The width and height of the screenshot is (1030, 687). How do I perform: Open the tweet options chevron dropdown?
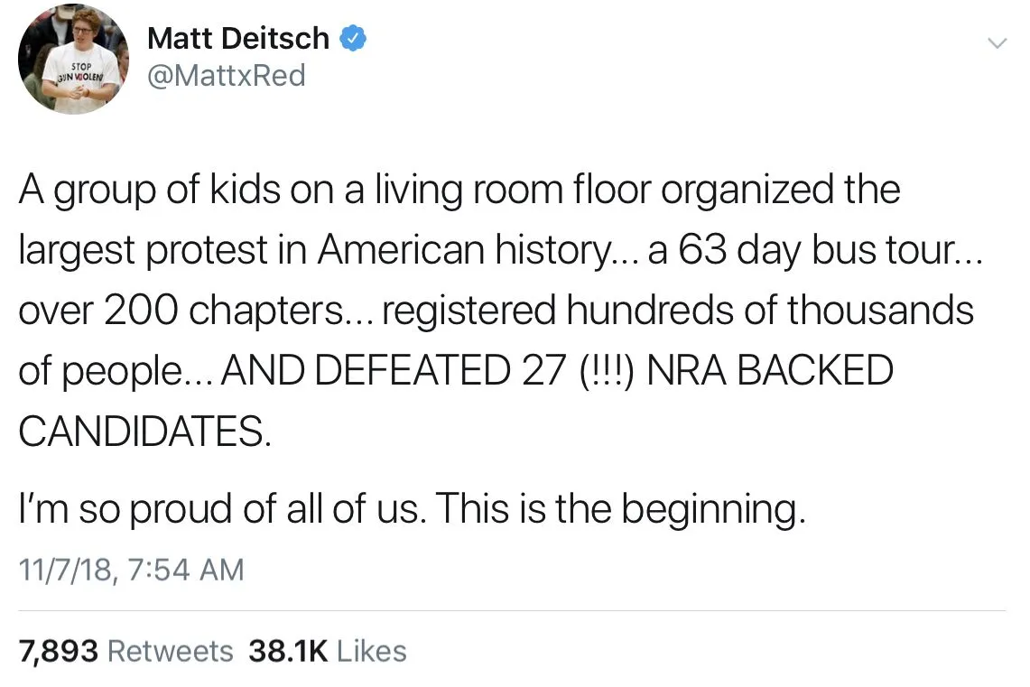(x=996, y=43)
